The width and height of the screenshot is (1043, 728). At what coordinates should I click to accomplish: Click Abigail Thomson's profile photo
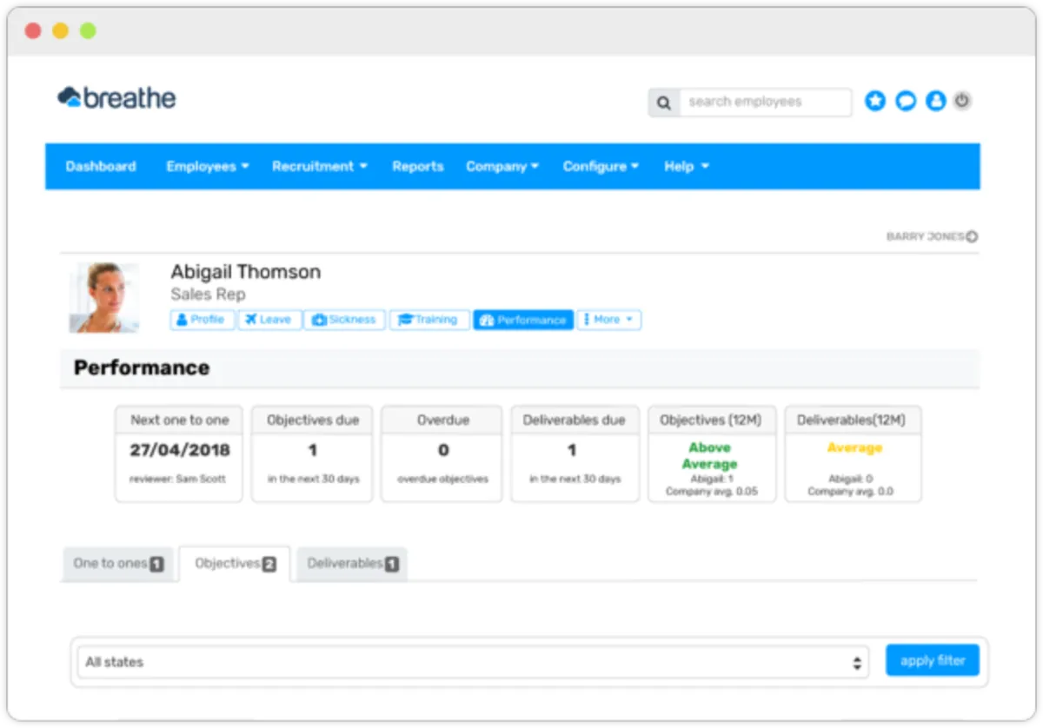coord(104,298)
